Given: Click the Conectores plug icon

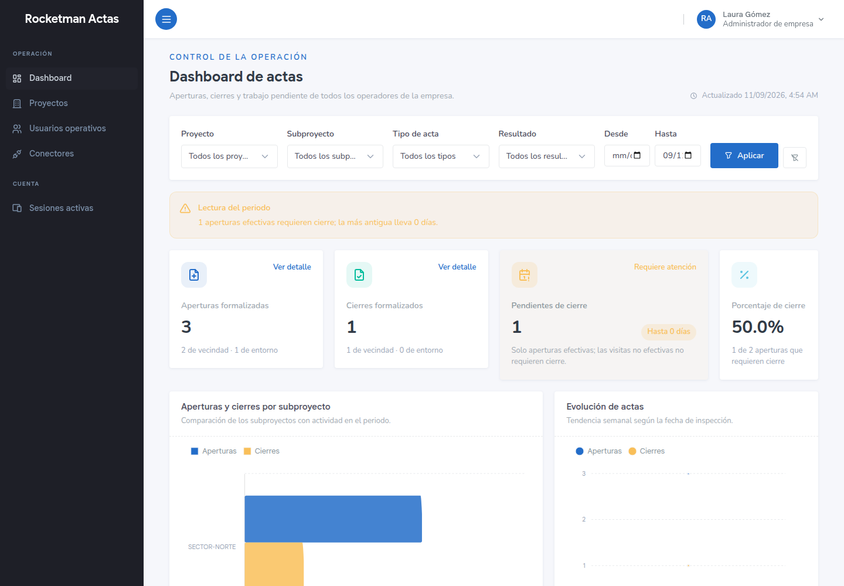Looking at the screenshot, I should click(x=17, y=154).
